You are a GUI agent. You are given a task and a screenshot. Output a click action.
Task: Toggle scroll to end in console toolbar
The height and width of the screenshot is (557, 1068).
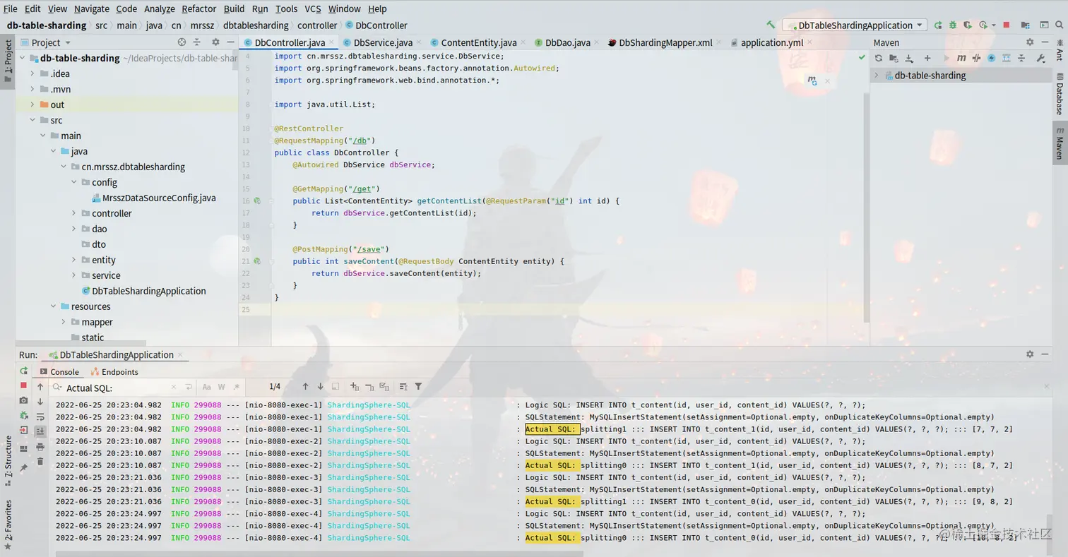pos(40,431)
